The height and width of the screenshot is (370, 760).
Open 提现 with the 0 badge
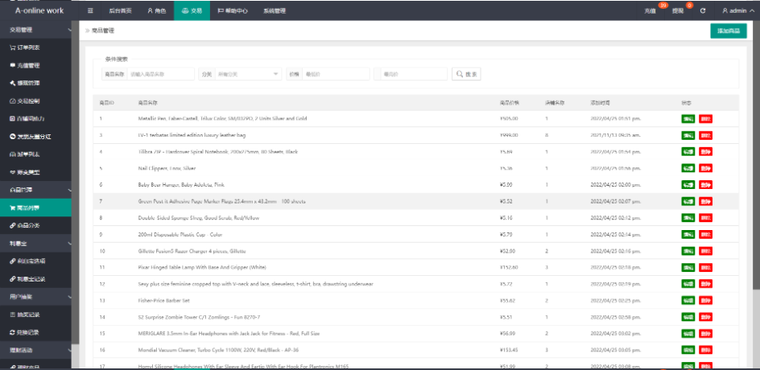point(678,10)
